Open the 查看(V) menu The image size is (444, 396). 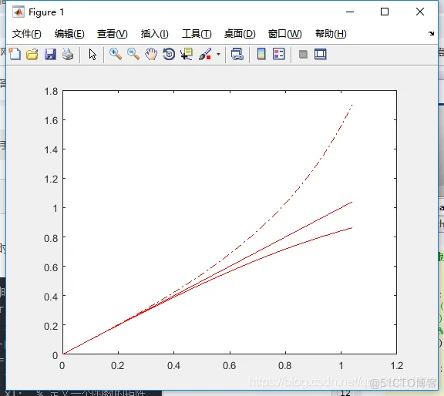point(112,34)
